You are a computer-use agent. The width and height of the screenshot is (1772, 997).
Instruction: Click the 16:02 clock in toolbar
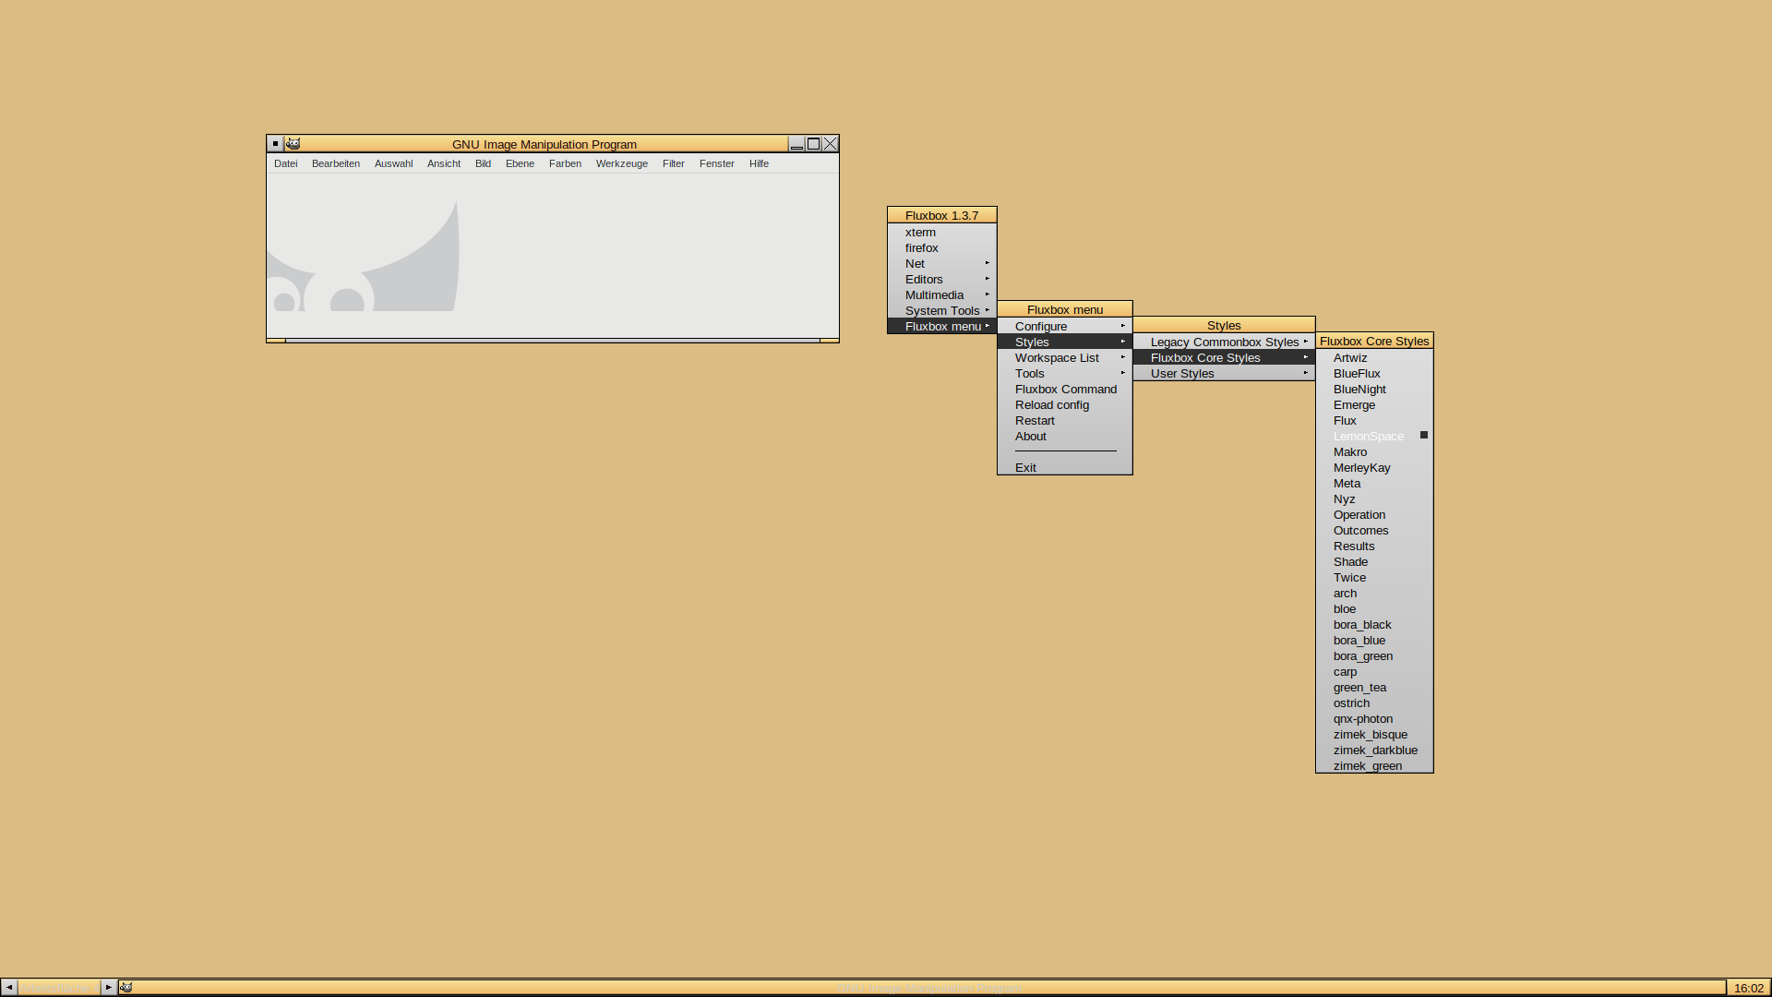tap(1748, 988)
